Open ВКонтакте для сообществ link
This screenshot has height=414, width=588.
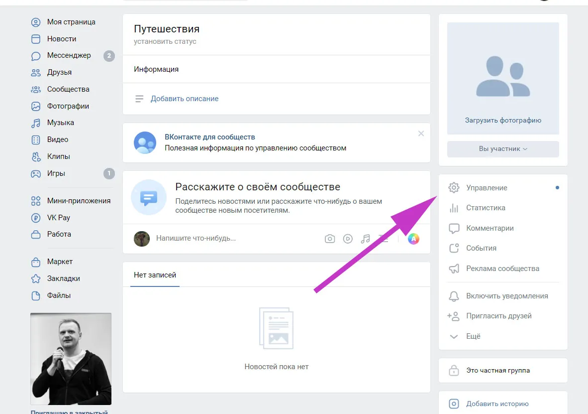[209, 137]
